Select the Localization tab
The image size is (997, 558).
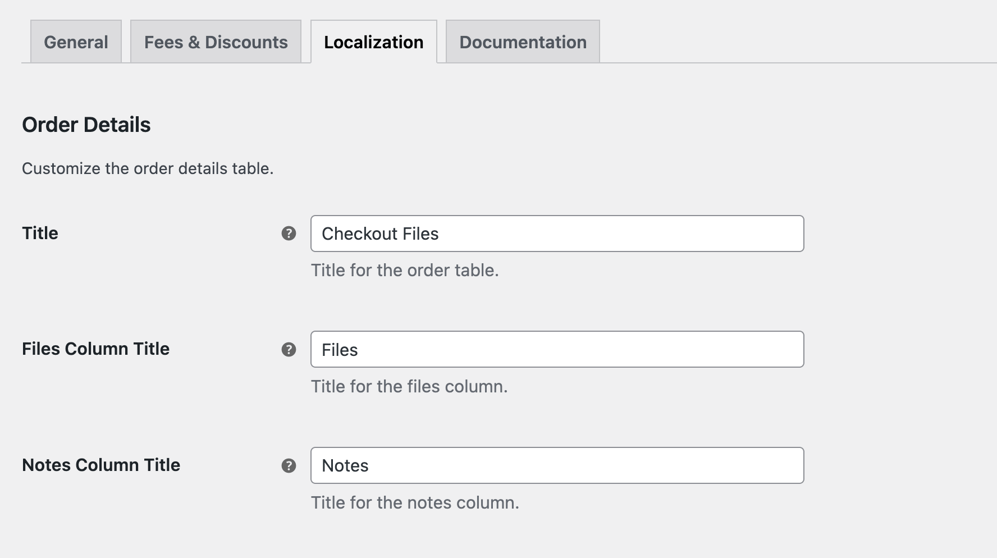pyautogui.click(x=374, y=42)
